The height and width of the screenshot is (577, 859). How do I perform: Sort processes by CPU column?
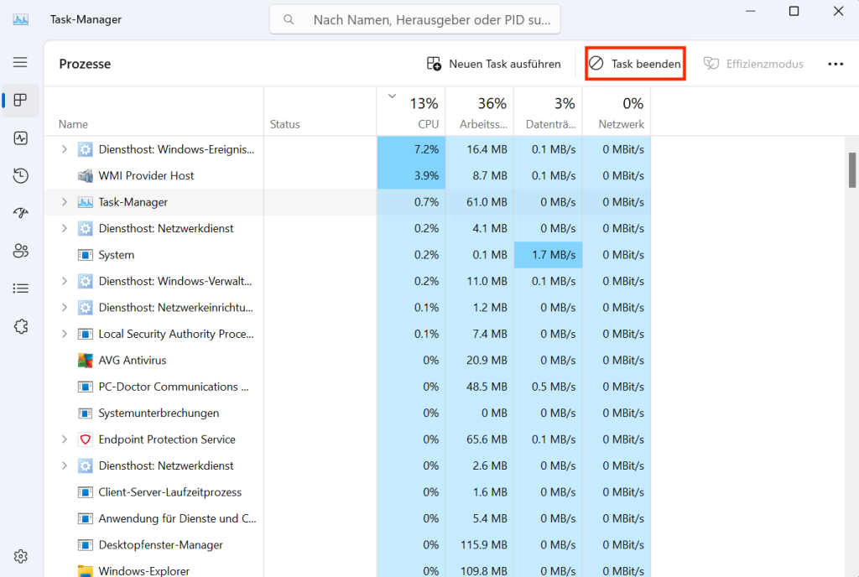411,113
